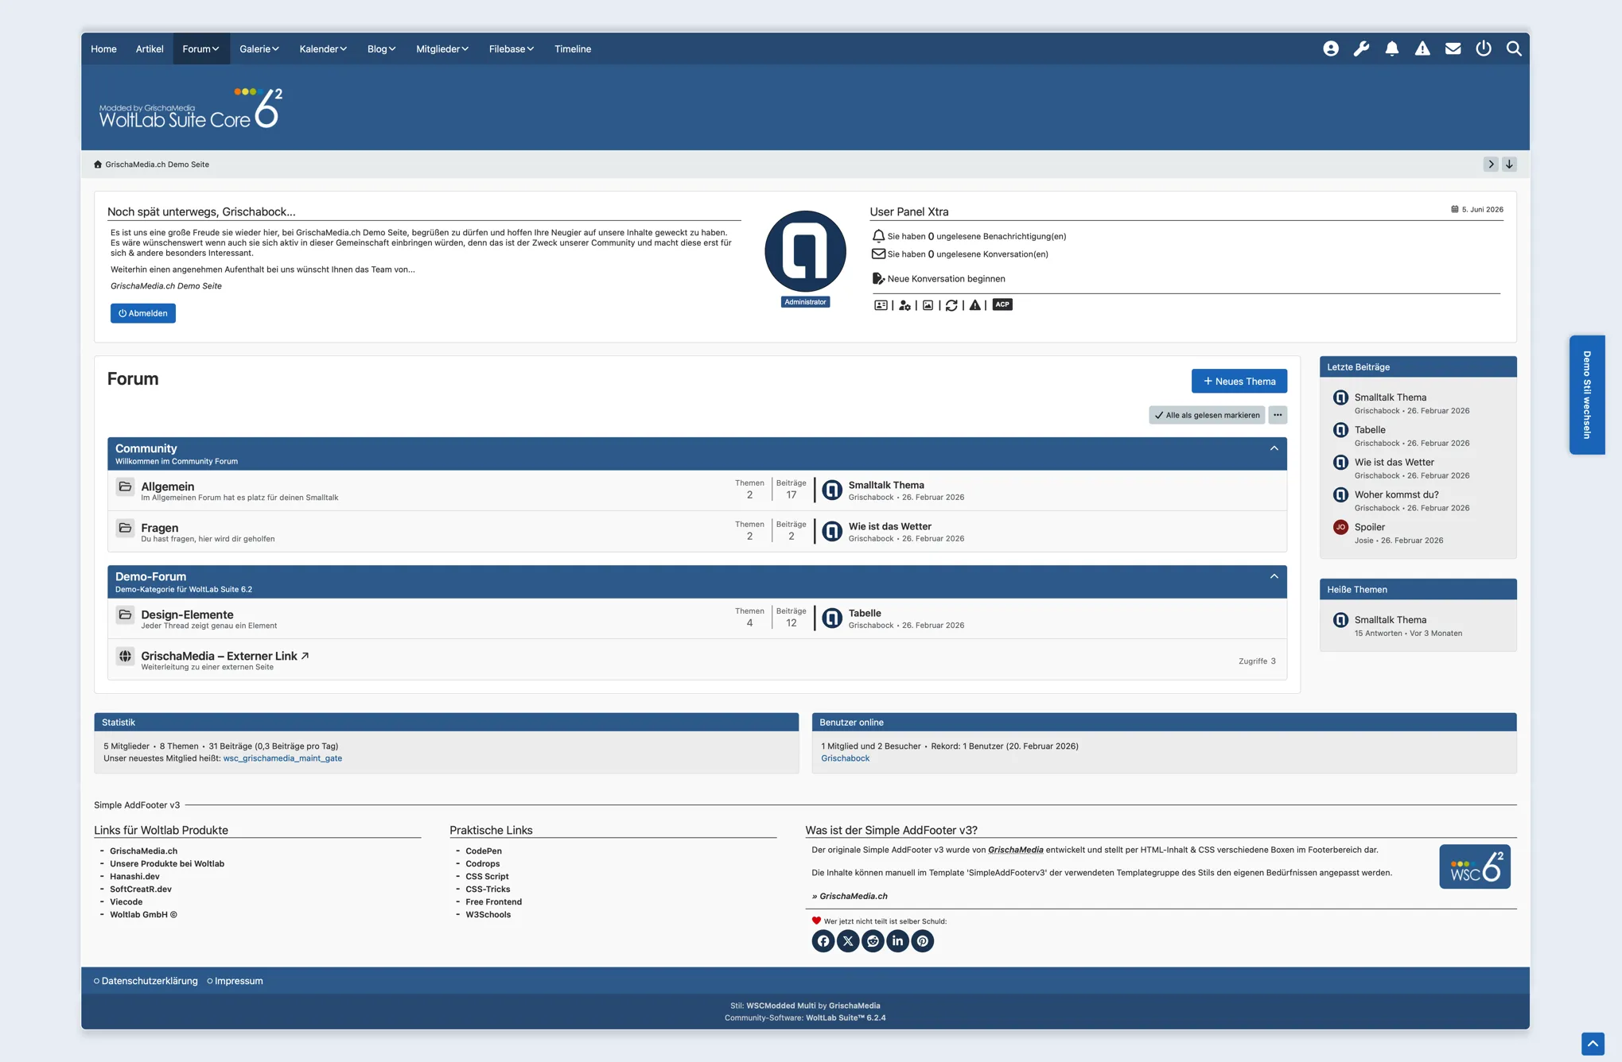This screenshot has width=1622, height=1062.
Task: Open the ACP badge in User Panel
Action: coord(1002,304)
